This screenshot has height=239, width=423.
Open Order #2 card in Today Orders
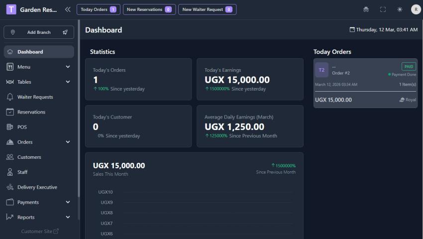365,83
